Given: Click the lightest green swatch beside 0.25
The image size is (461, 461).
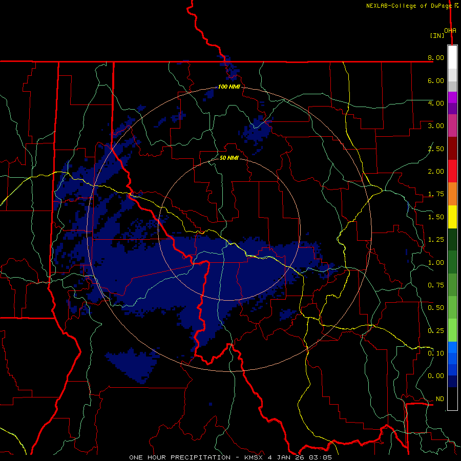Looking at the screenshot, I should click(x=452, y=330).
